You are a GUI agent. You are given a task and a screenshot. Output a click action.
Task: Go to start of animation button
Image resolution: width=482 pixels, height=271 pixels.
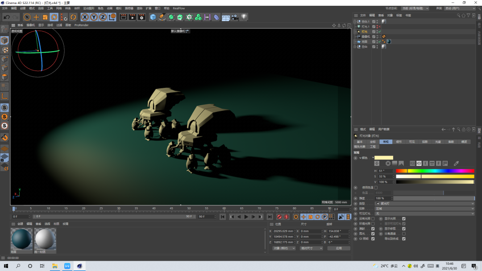click(x=223, y=217)
